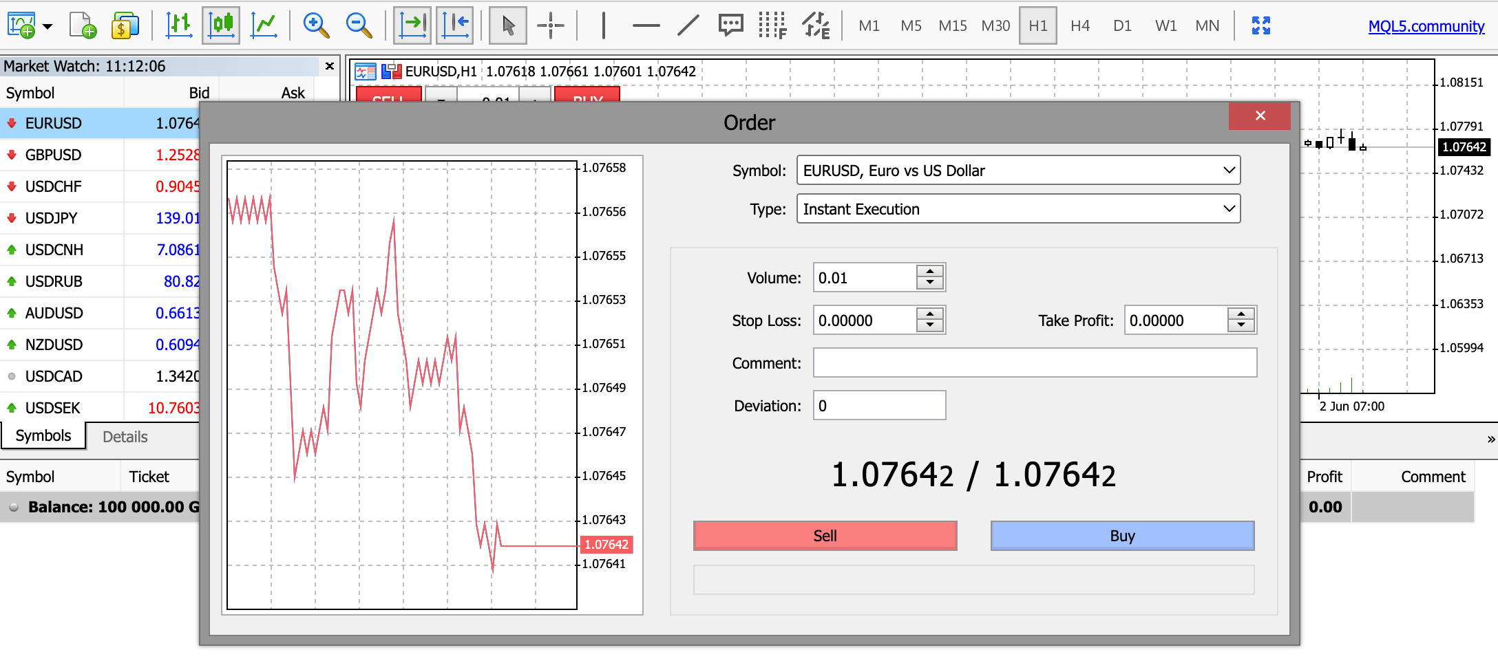Click the red Sell button

coord(825,536)
